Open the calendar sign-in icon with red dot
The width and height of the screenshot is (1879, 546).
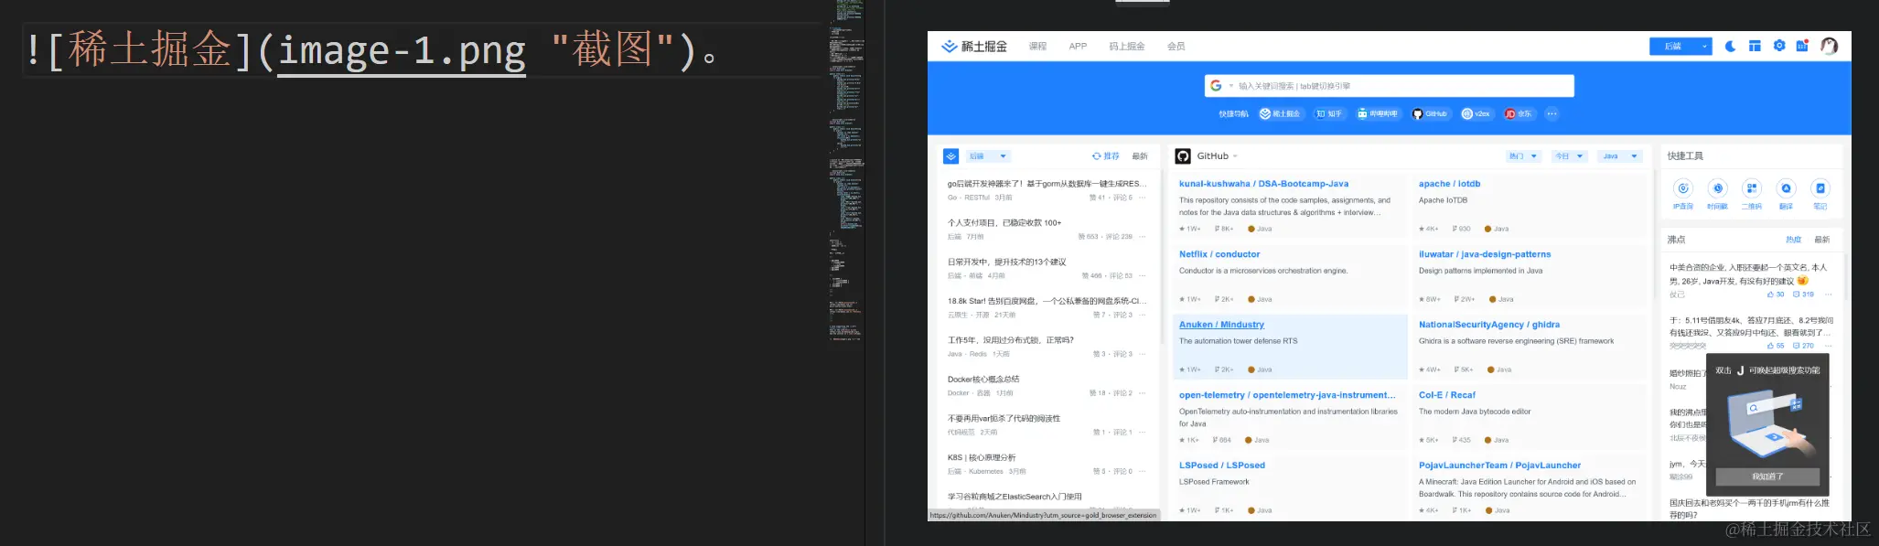(x=1802, y=46)
